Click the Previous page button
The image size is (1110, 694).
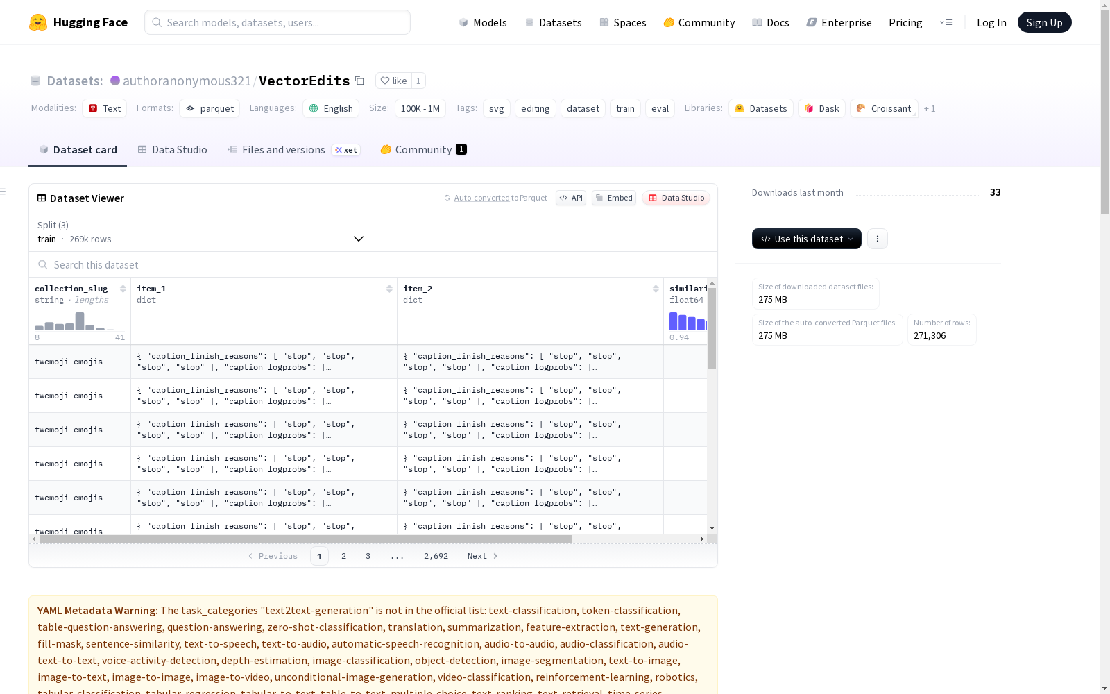[x=273, y=556]
